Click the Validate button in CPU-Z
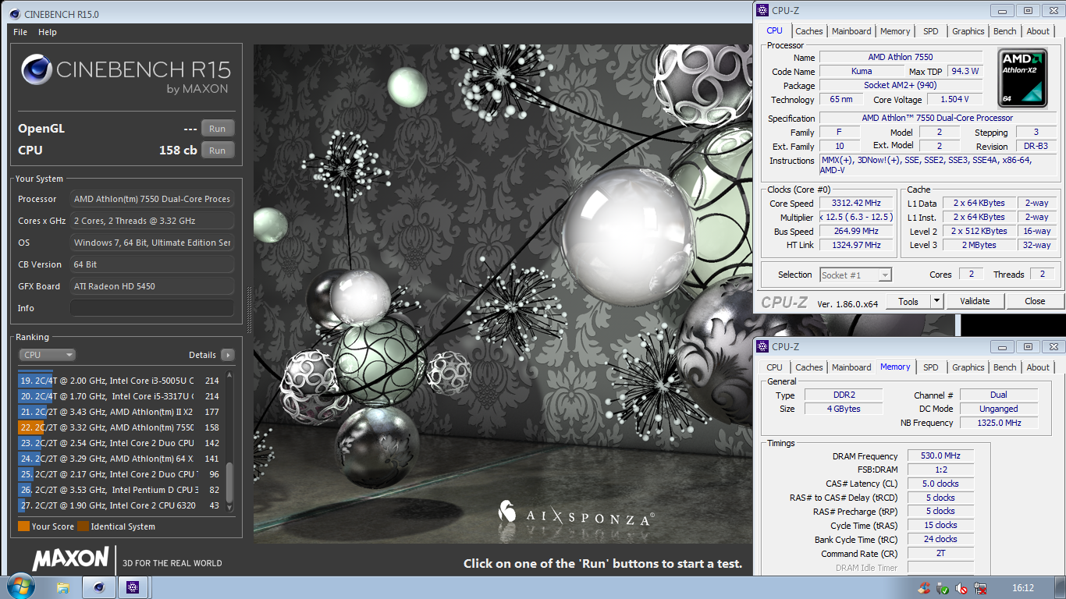Image resolution: width=1066 pixels, height=599 pixels. 975,301
